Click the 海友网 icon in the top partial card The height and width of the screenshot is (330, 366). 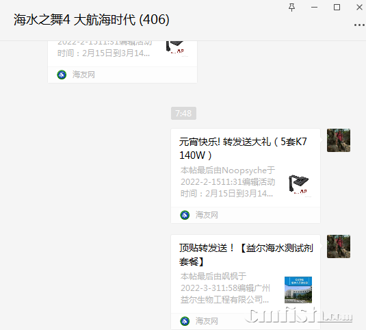point(62,75)
